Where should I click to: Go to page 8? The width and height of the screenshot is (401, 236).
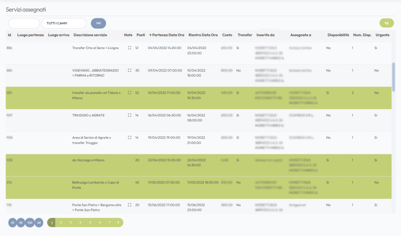point(118,223)
